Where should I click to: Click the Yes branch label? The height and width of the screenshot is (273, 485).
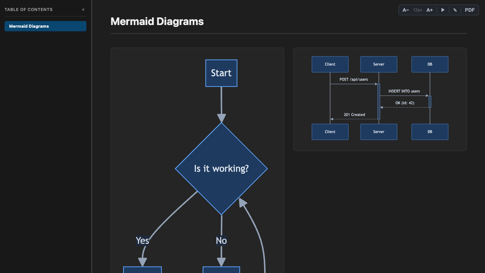(x=142, y=240)
